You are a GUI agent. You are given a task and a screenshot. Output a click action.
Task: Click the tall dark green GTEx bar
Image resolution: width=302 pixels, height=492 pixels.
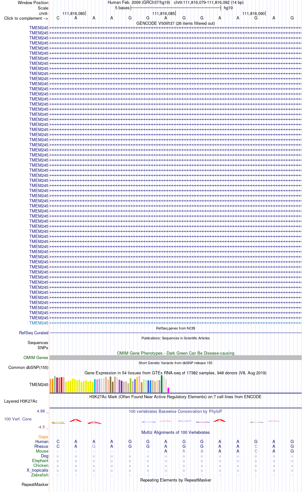point(162,384)
